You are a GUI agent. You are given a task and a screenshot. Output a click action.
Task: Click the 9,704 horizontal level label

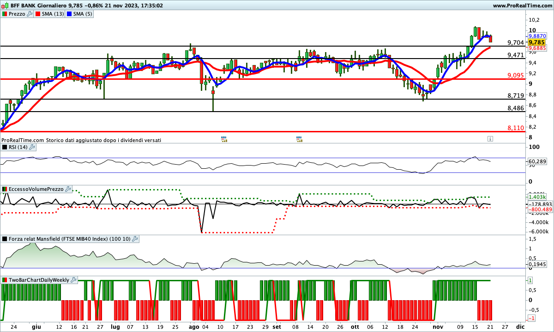[x=515, y=42]
